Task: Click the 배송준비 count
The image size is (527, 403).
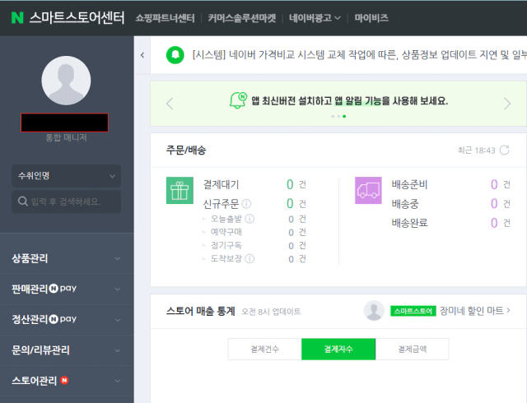Action: point(494,184)
